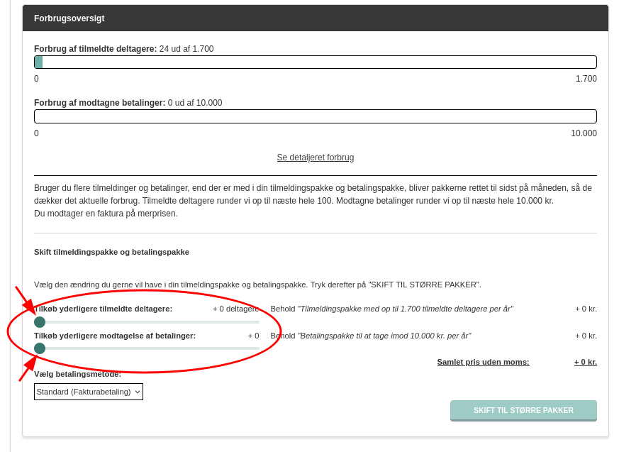The width and height of the screenshot is (619, 452).
Task: Click the tilmeldte deltagere slider handle
Action: pyautogui.click(x=40, y=322)
